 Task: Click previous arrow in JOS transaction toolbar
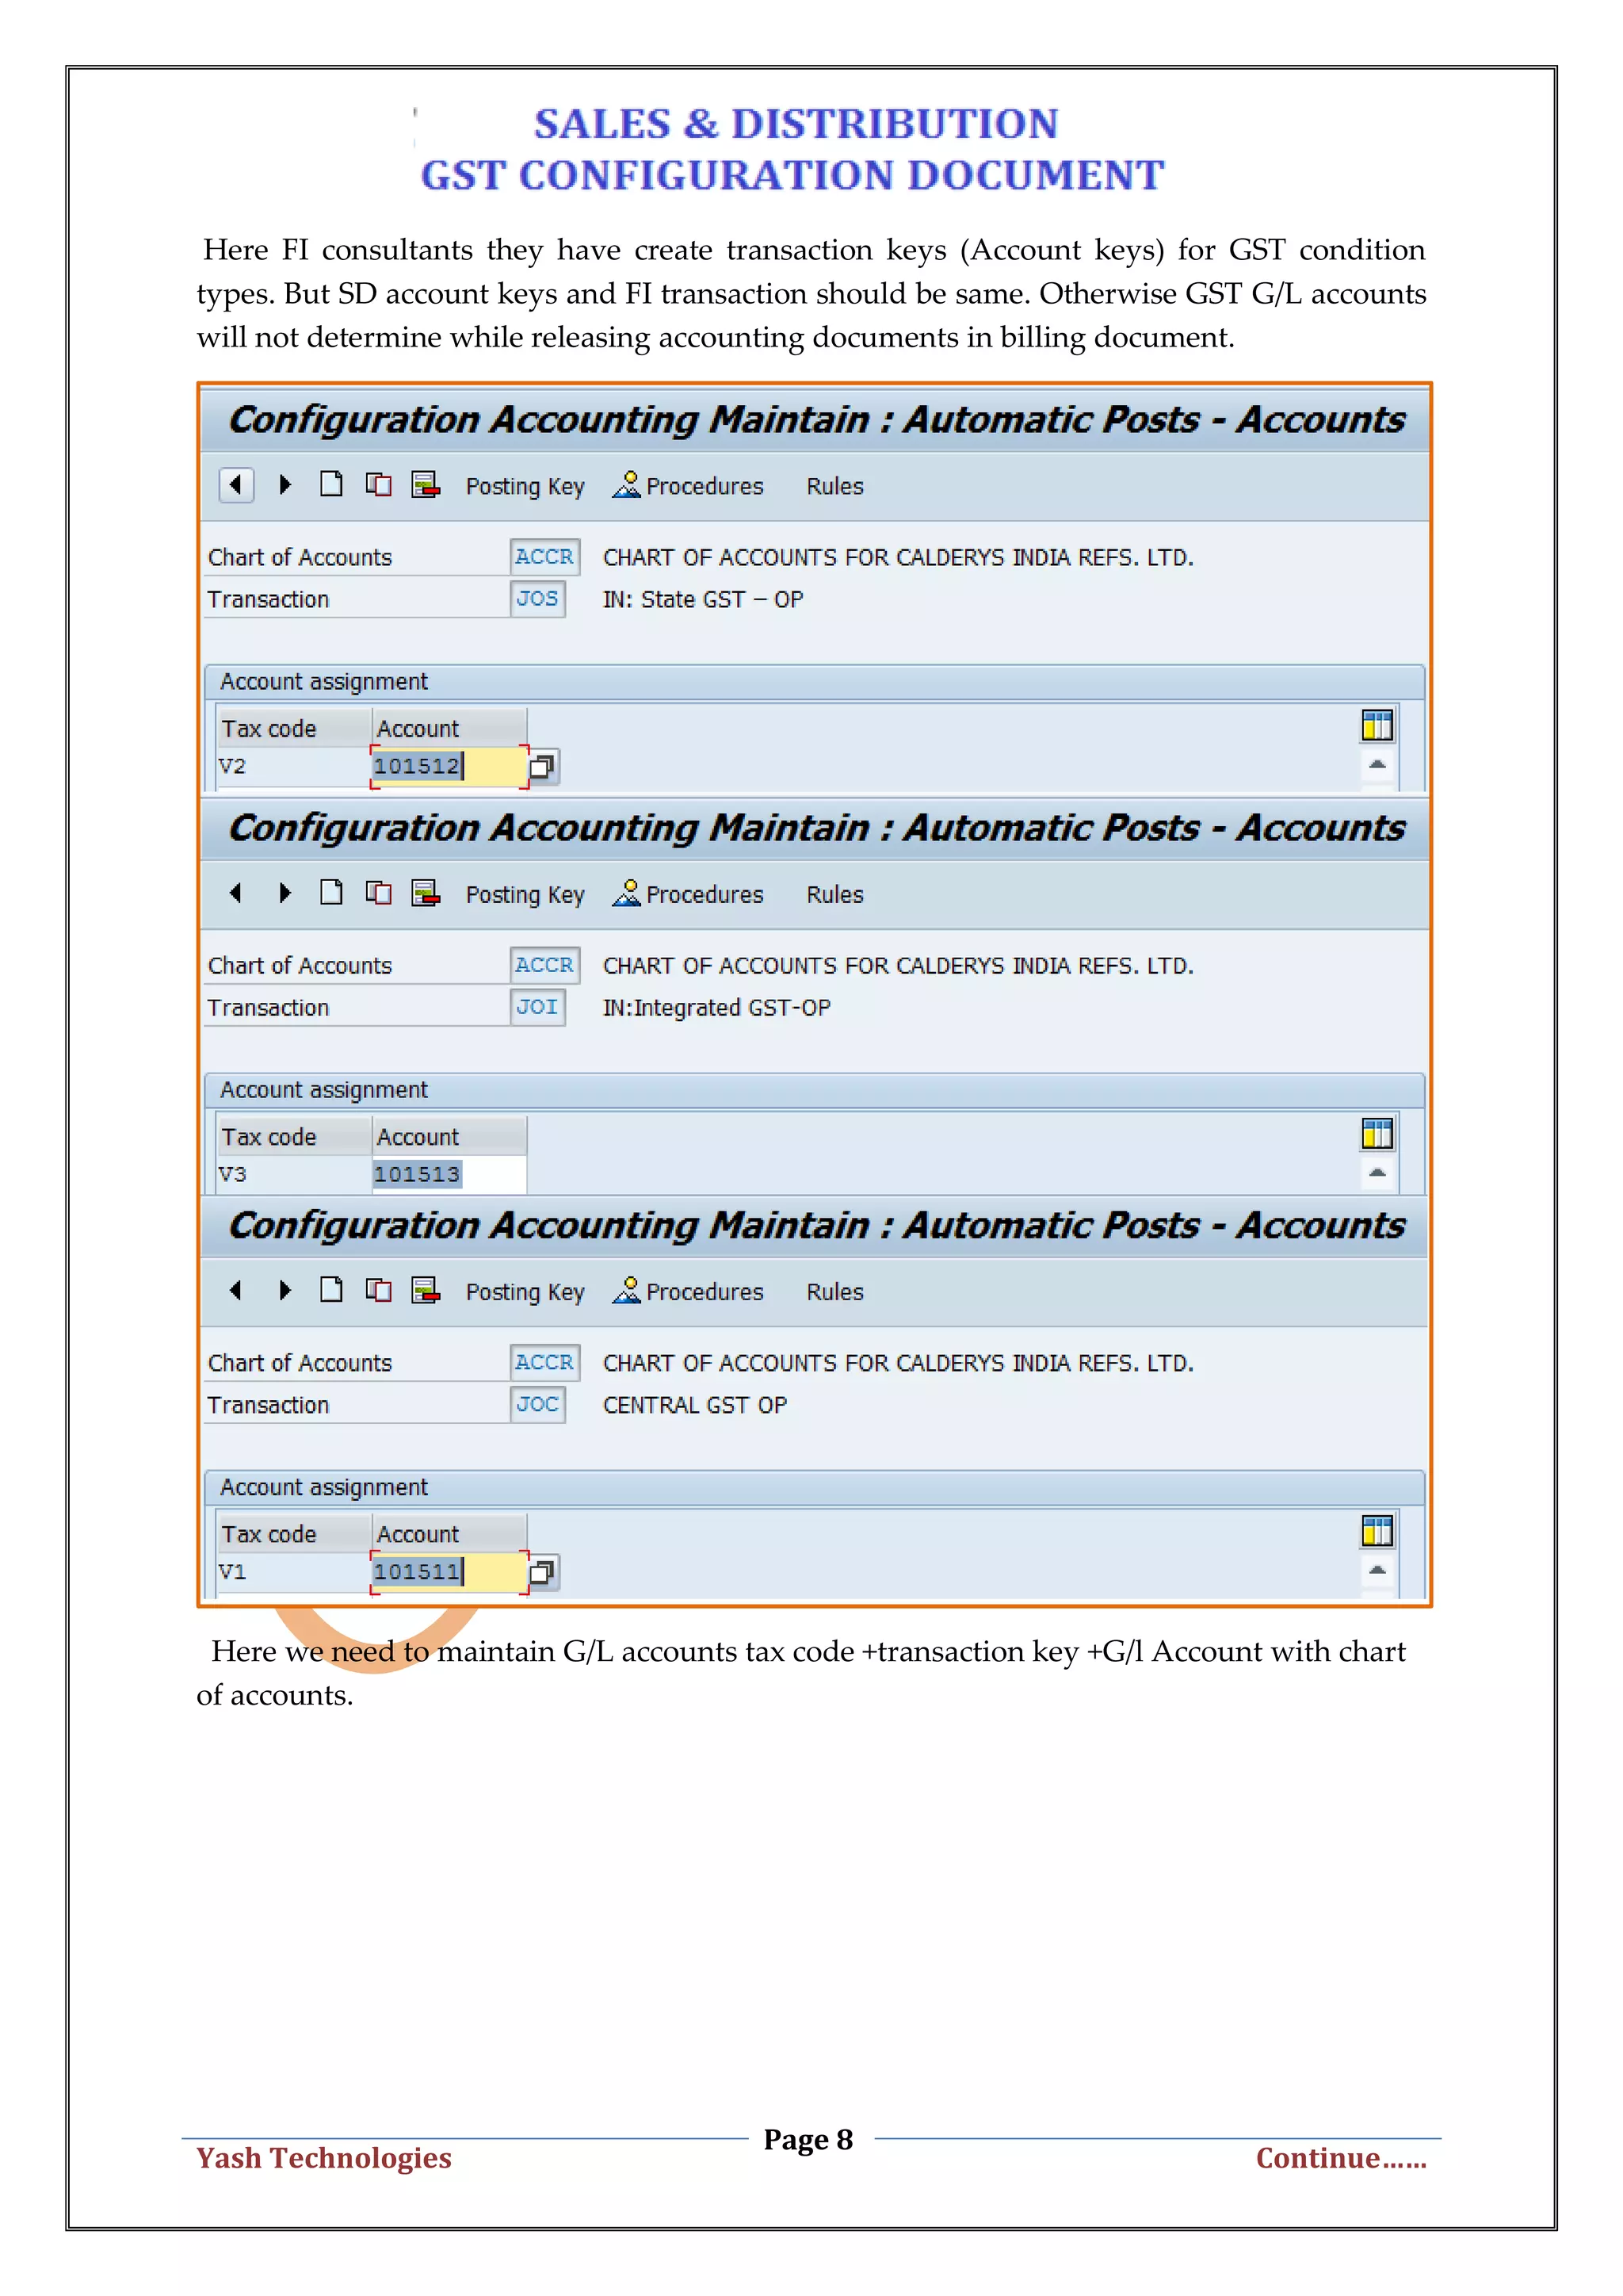[236, 485]
